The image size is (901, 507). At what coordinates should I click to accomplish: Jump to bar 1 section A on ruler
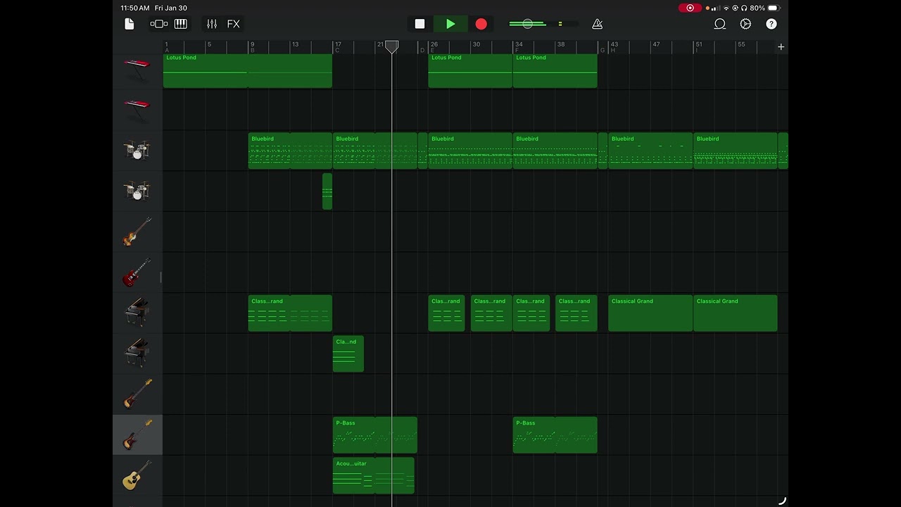click(x=167, y=47)
